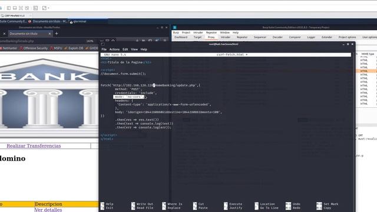Open the Intruder menu in Burp Suite
Viewport: 377px width, 212px height.
click(x=198, y=32)
